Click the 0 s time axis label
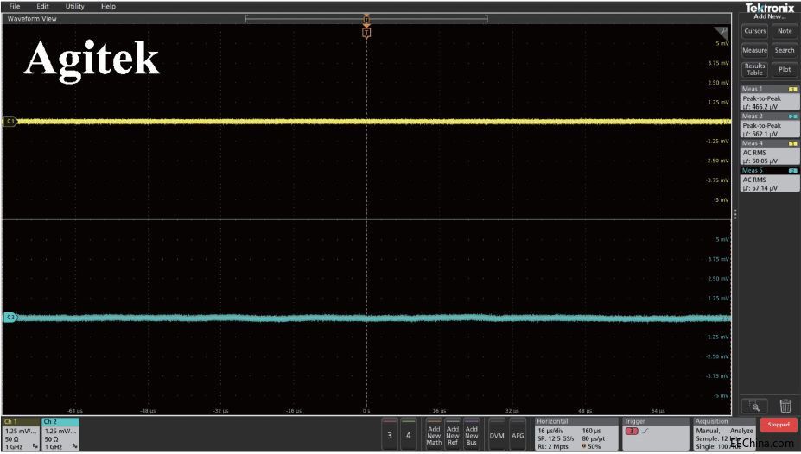This screenshot has height=454, width=801. click(x=366, y=411)
